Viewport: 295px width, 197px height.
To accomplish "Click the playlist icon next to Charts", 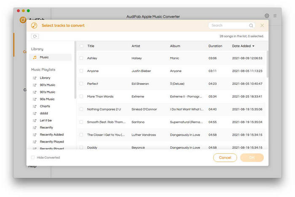I will click(x=35, y=106).
